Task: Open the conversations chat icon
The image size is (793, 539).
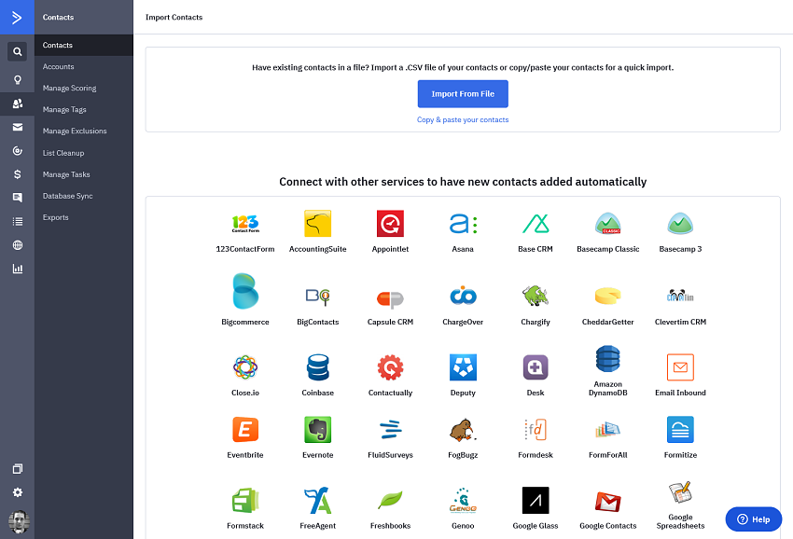Action: pos(17,198)
